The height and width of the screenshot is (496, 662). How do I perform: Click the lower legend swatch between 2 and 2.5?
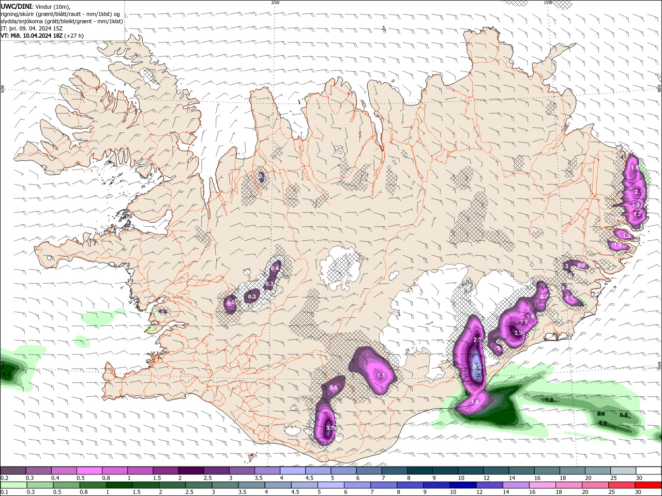[173, 485]
